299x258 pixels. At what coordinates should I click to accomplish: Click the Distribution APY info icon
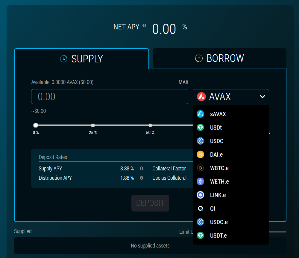click(x=142, y=178)
